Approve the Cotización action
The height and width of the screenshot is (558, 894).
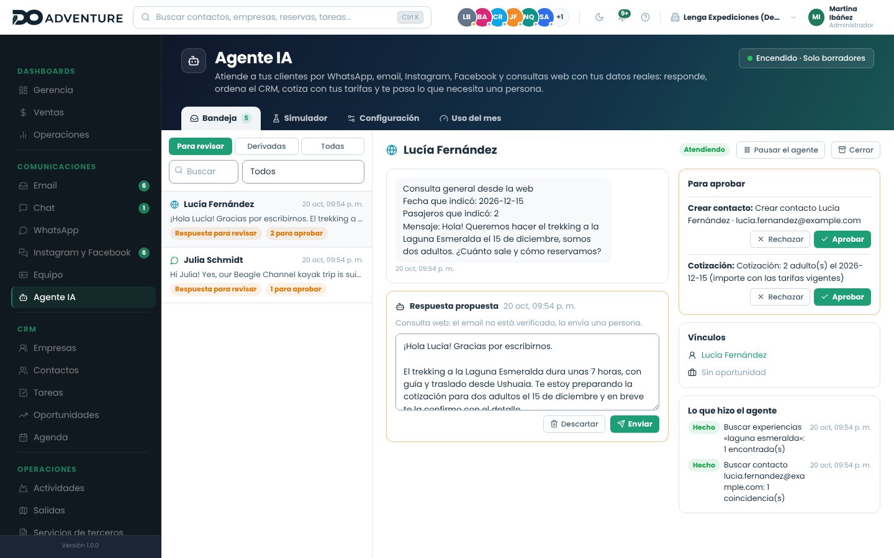tap(842, 297)
